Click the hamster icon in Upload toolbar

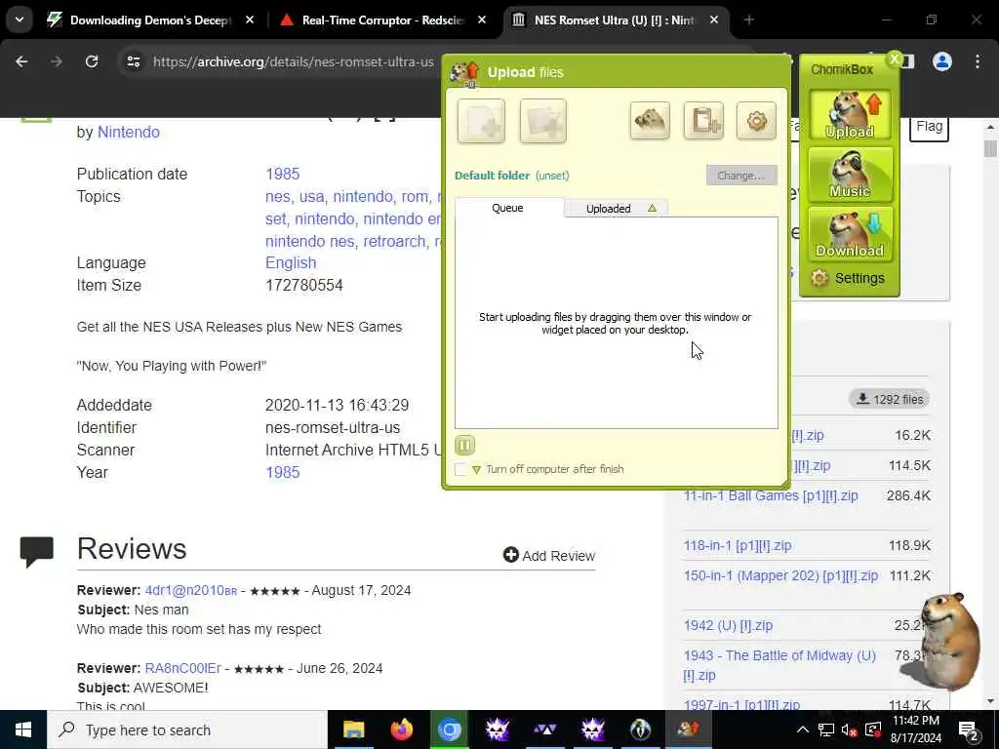click(649, 120)
